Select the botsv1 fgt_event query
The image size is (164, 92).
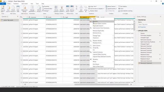click(x=9, y=20)
